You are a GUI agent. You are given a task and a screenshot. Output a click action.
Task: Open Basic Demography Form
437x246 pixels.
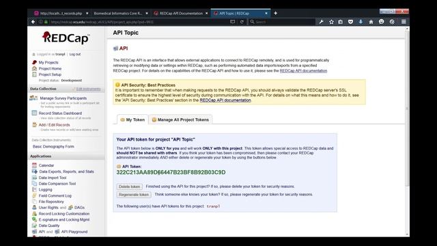(53, 146)
